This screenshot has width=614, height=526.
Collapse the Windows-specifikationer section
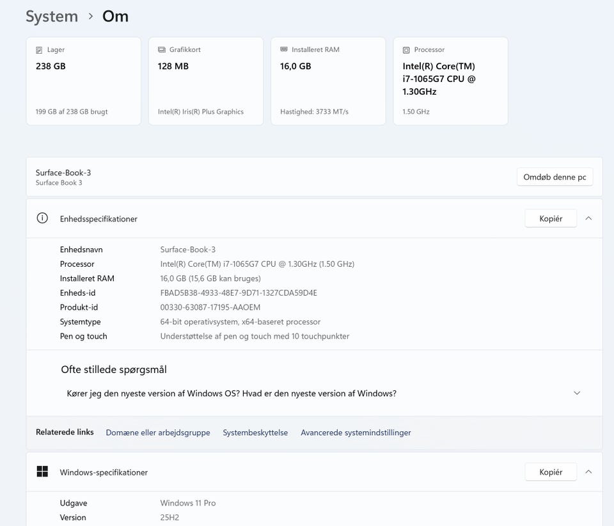tap(588, 472)
